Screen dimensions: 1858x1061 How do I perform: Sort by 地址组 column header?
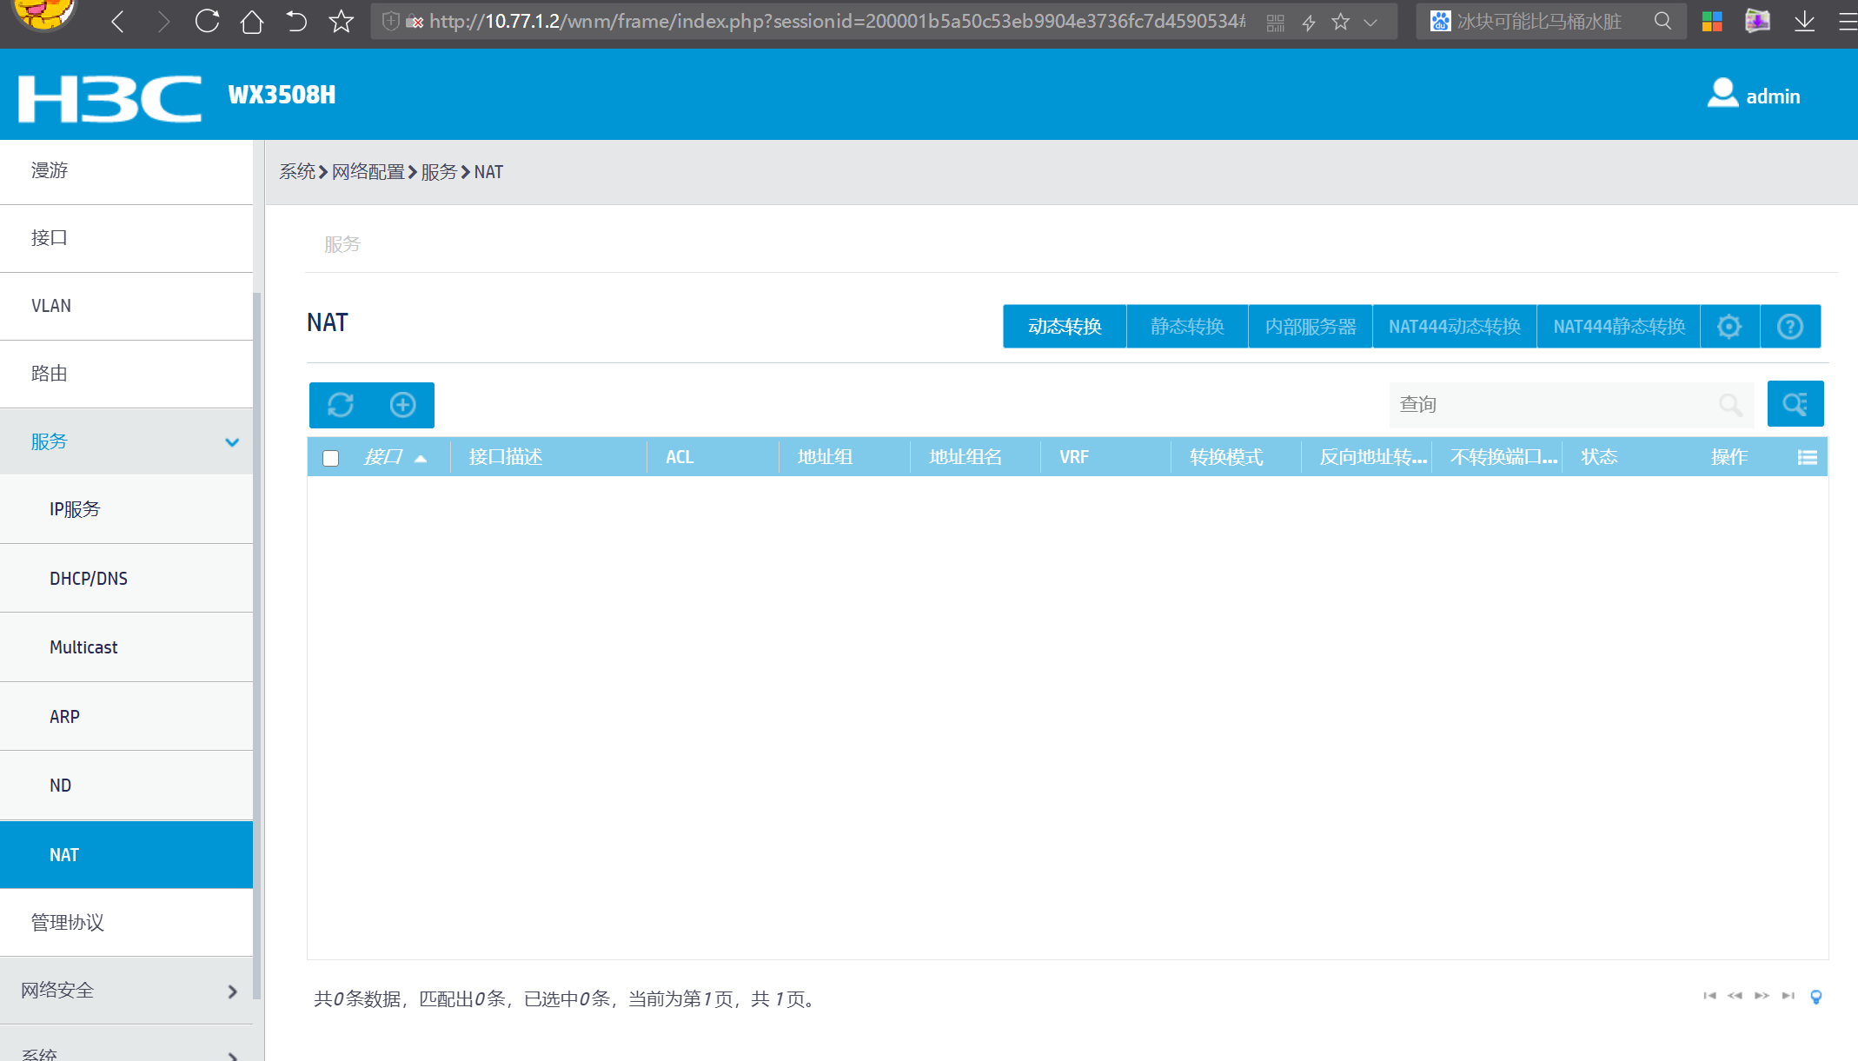(825, 457)
